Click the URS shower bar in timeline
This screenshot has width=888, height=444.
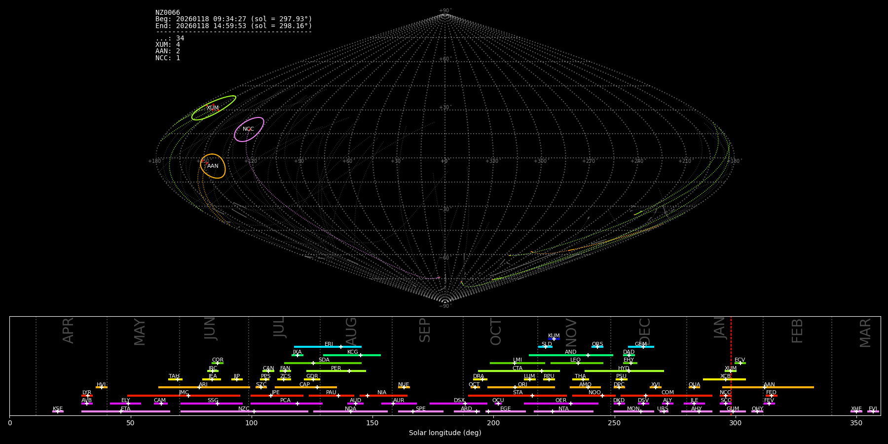(664, 411)
